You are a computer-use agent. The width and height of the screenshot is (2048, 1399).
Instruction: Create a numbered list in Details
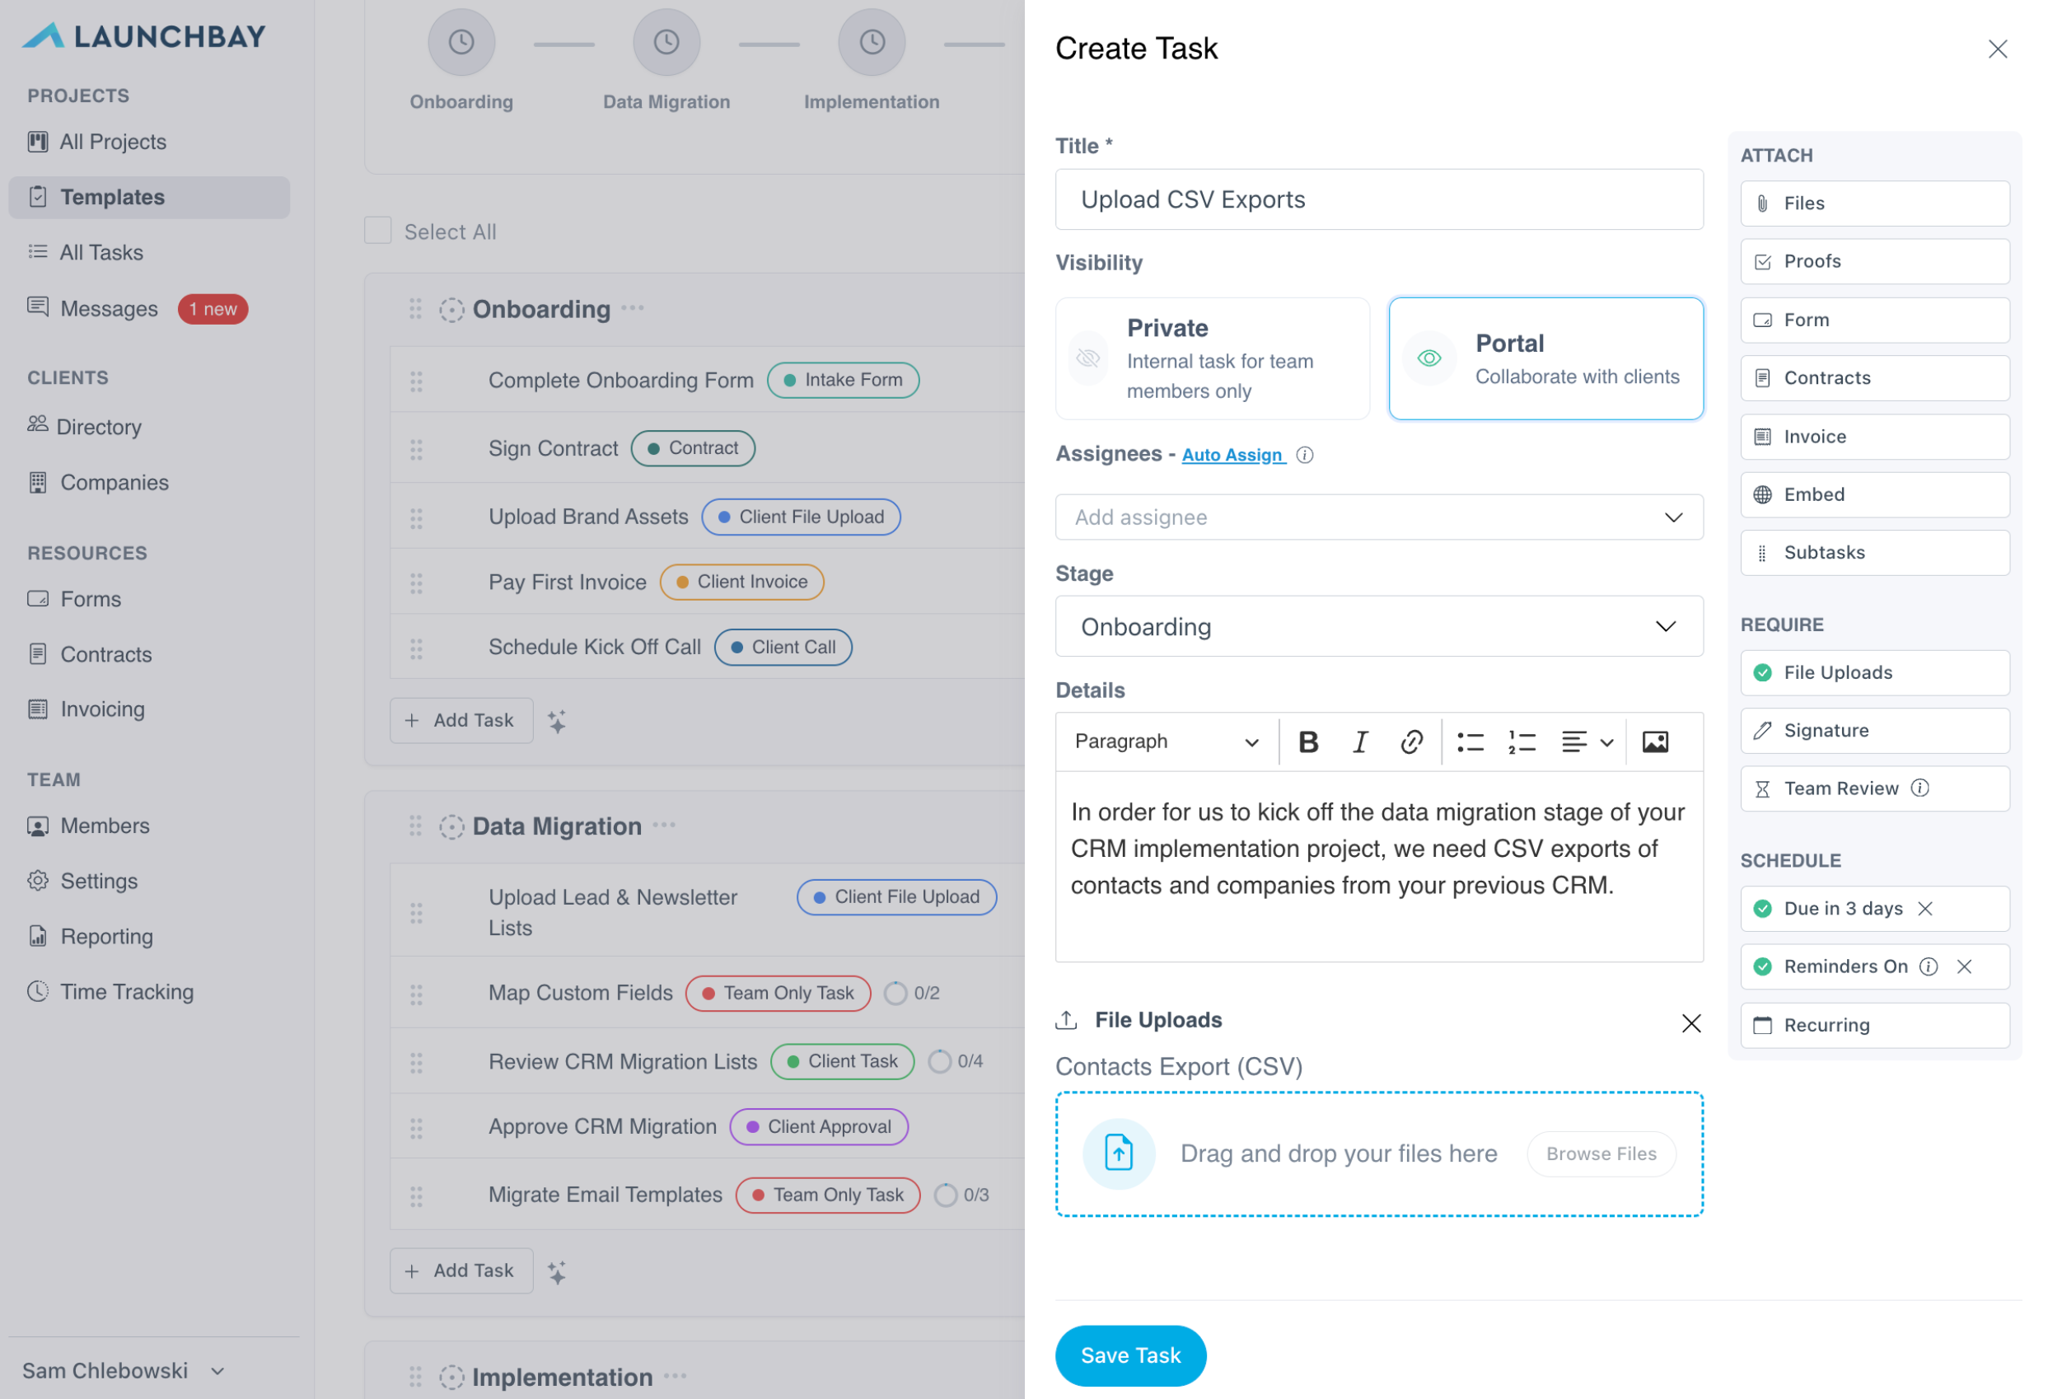click(1521, 742)
